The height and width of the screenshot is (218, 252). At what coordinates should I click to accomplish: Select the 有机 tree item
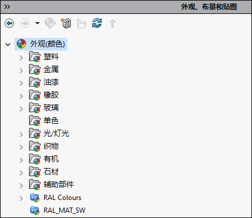point(51,159)
